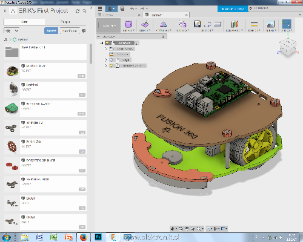The height and width of the screenshot is (242, 303).
Task: Open the File dropdown menu
Action: coord(112,8)
